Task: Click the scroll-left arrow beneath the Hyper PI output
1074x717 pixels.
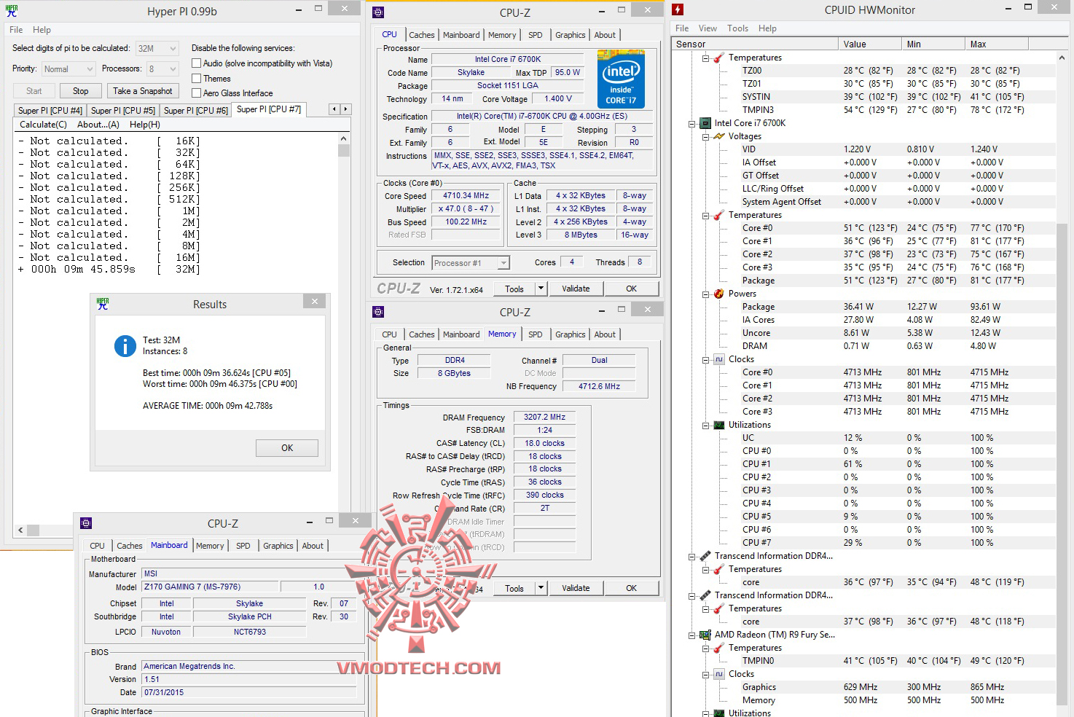Action: click(20, 530)
